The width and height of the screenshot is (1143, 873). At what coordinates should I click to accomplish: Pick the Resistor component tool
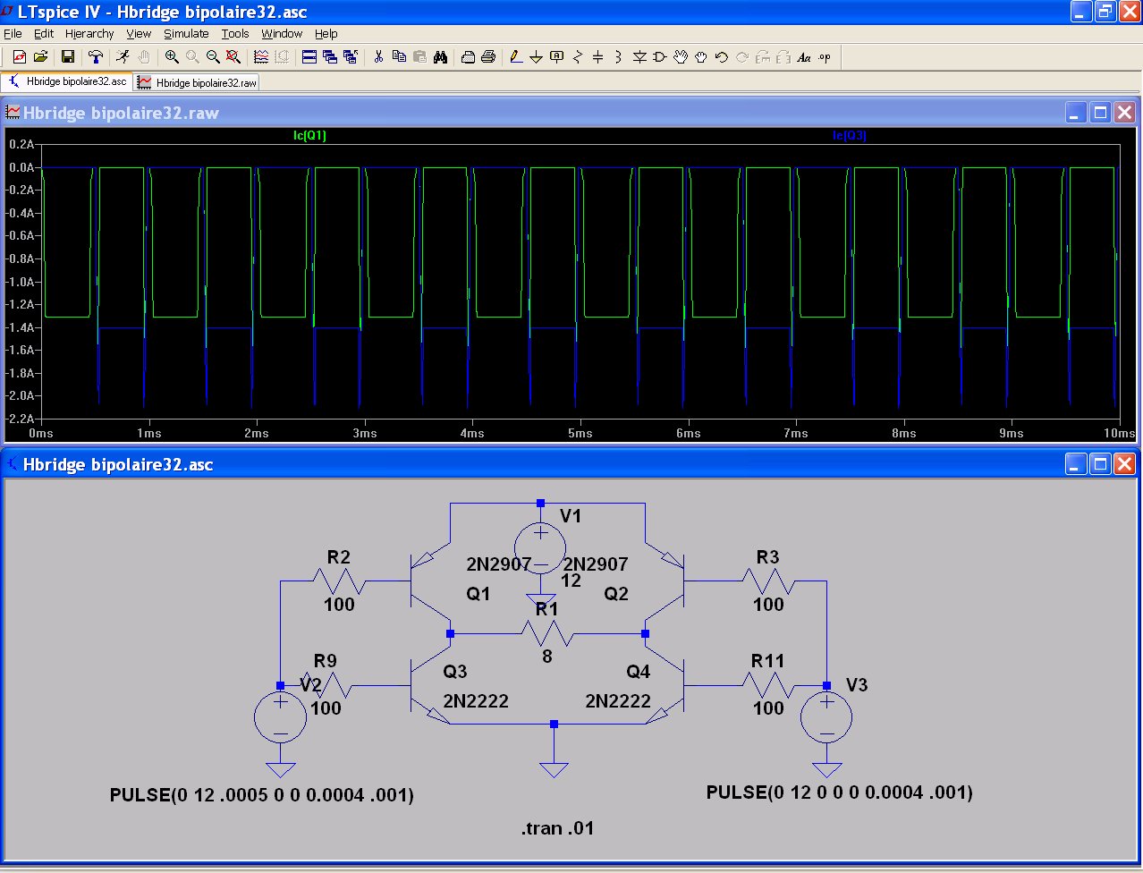click(577, 57)
